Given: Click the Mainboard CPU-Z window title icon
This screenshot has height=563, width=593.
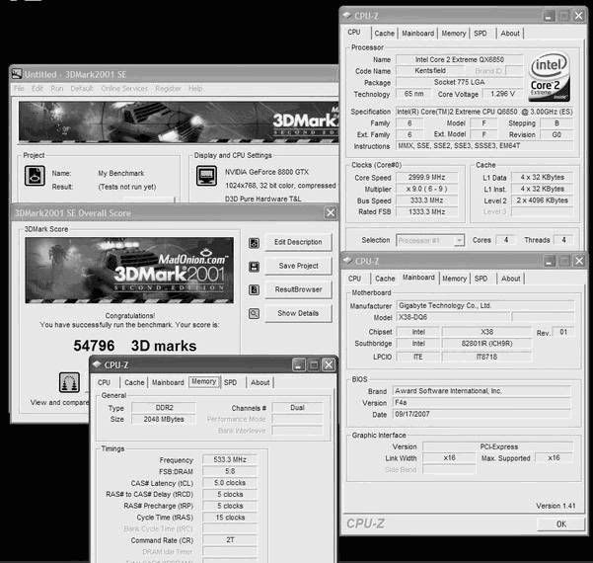Looking at the screenshot, I should click(x=347, y=261).
